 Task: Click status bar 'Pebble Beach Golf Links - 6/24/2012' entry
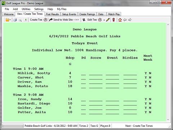pyautogui.click(x=51, y=126)
